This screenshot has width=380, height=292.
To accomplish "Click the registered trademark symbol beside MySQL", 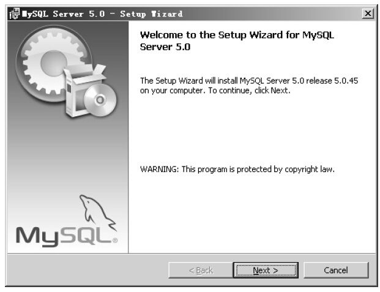I will 115,241.
